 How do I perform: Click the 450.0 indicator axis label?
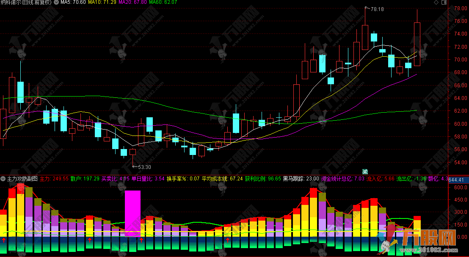461,199
